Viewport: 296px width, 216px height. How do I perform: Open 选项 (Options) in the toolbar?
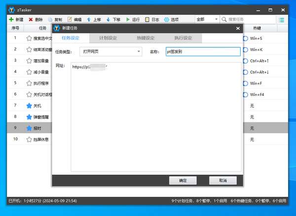tap(167, 19)
